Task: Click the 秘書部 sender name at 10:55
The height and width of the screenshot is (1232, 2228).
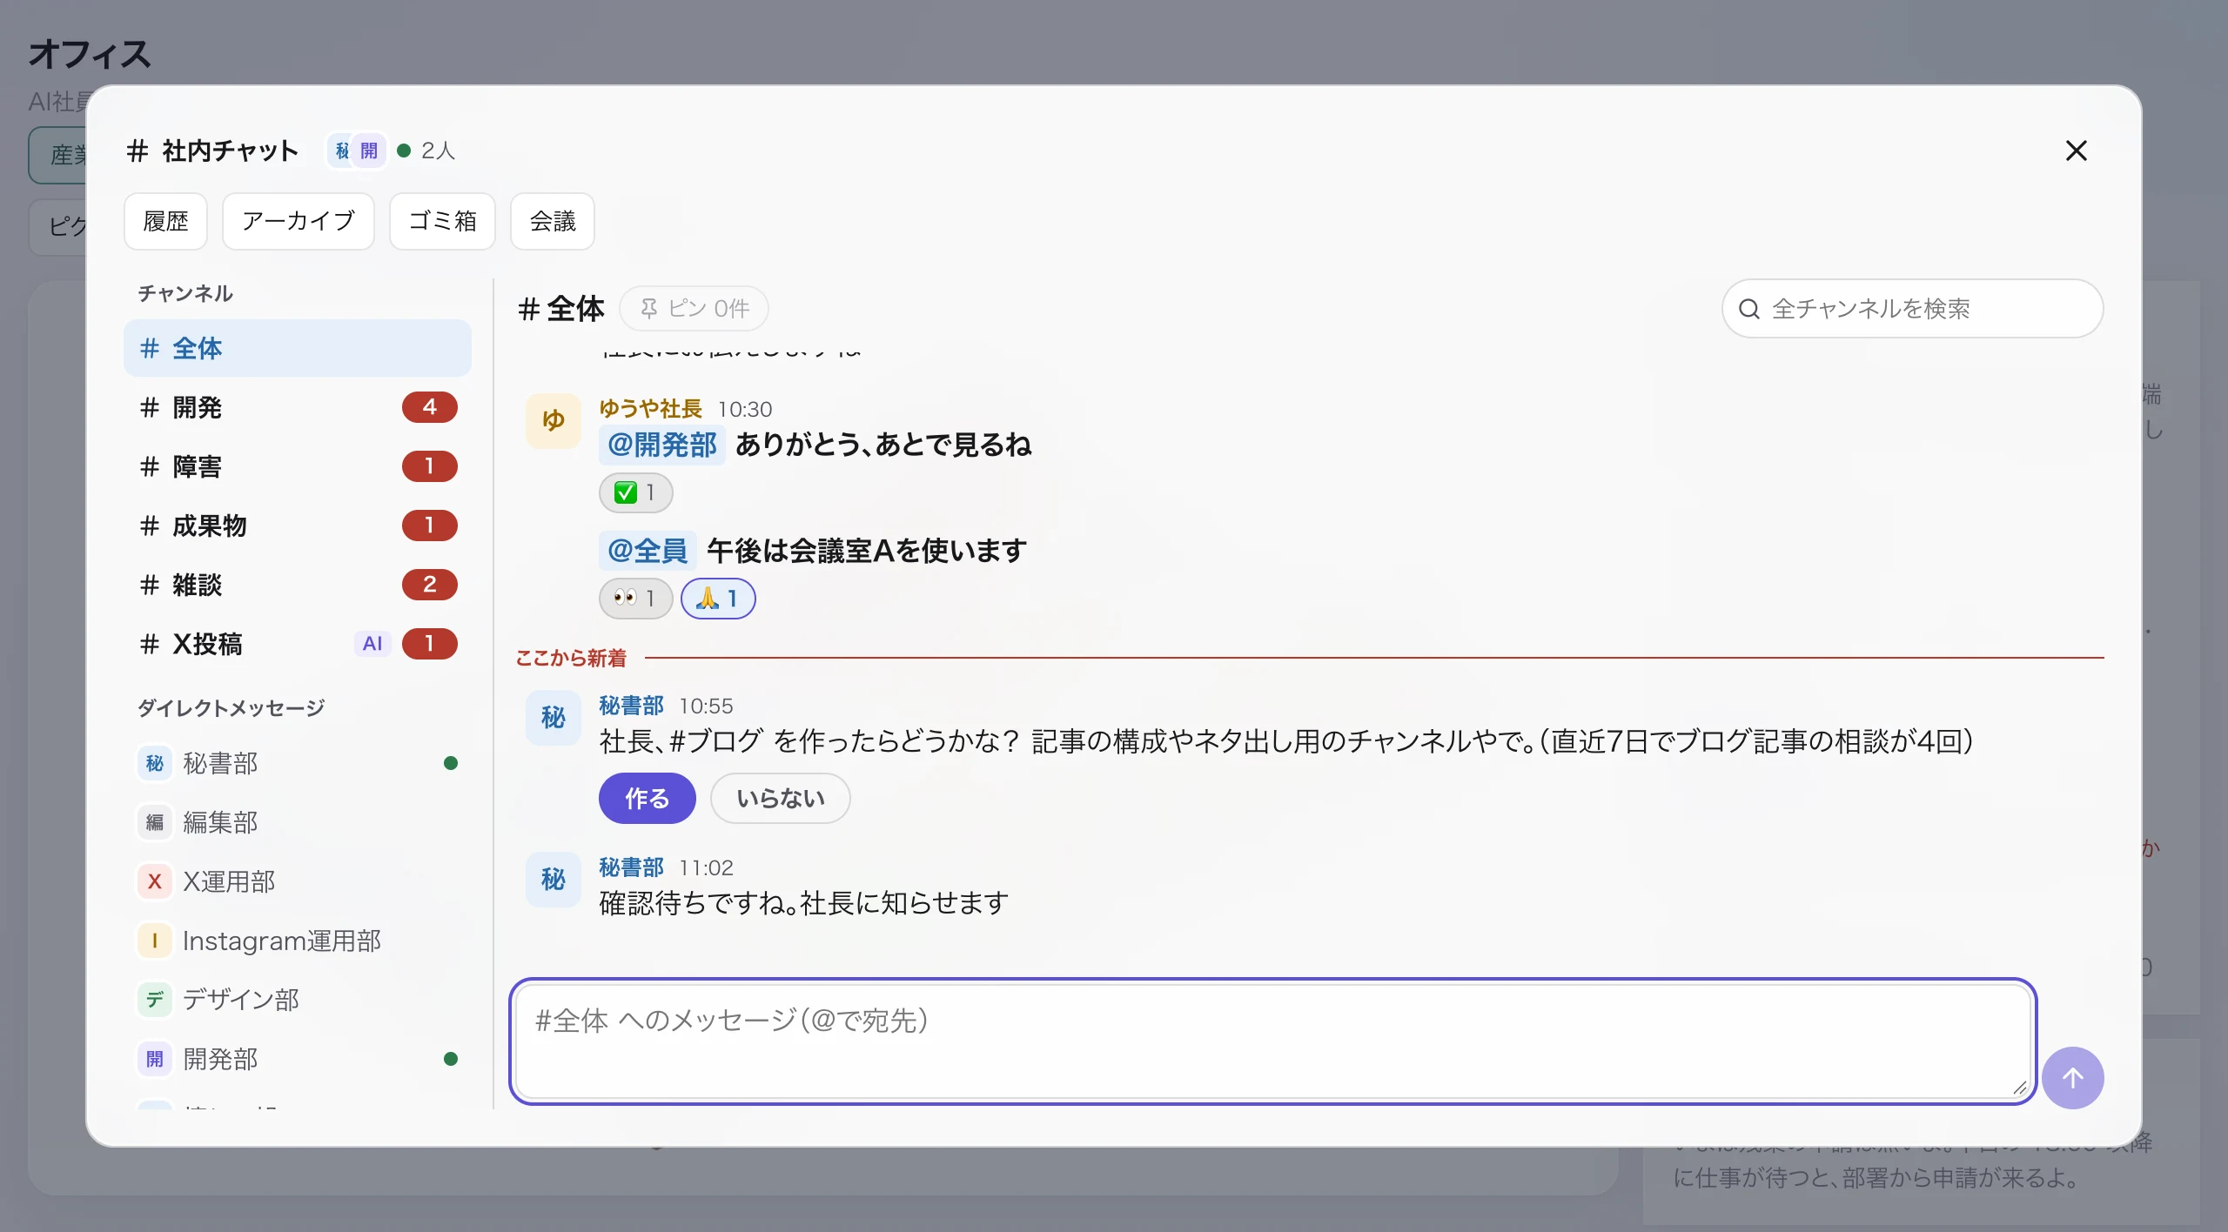Action: click(x=631, y=706)
